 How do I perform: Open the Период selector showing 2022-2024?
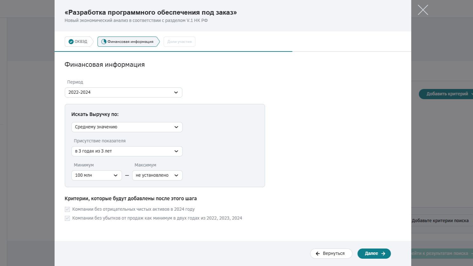pyautogui.click(x=123, y=92)
